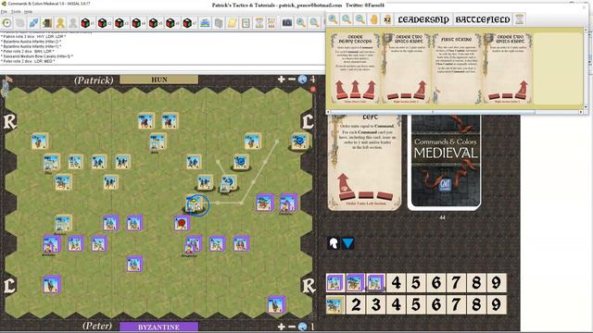The image size is (593, 333).
Task: Click the BYZANTINE faction label
Action: pyautogui.click(x=158, y=327)
